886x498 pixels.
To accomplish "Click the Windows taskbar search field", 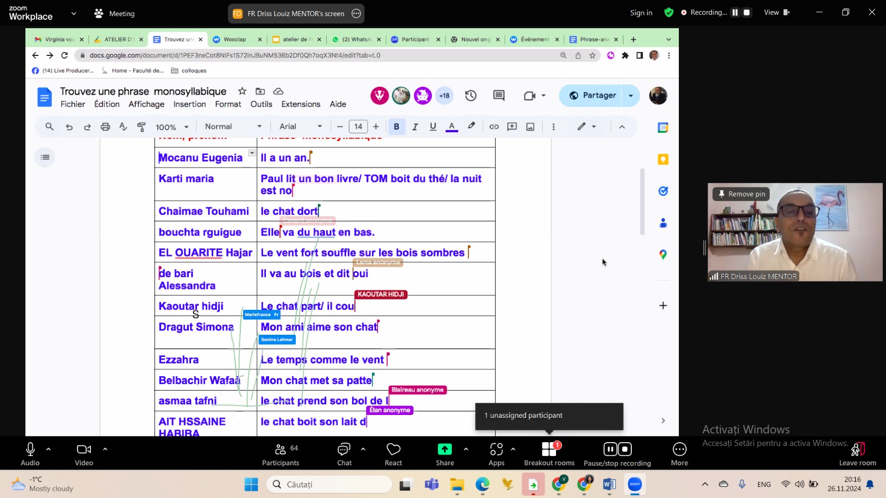I will pos(329,484).
